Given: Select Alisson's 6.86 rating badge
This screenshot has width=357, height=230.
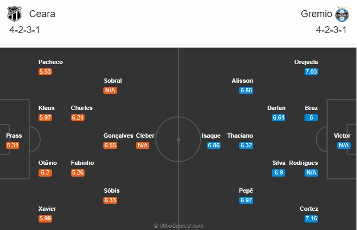Looking at the screenshot, I should click(246, 90).
